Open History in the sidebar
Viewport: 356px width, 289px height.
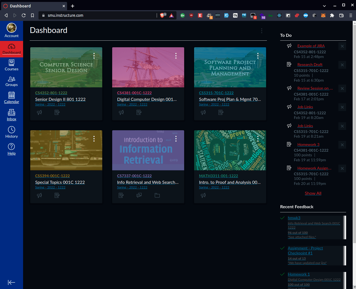(12, 132)
